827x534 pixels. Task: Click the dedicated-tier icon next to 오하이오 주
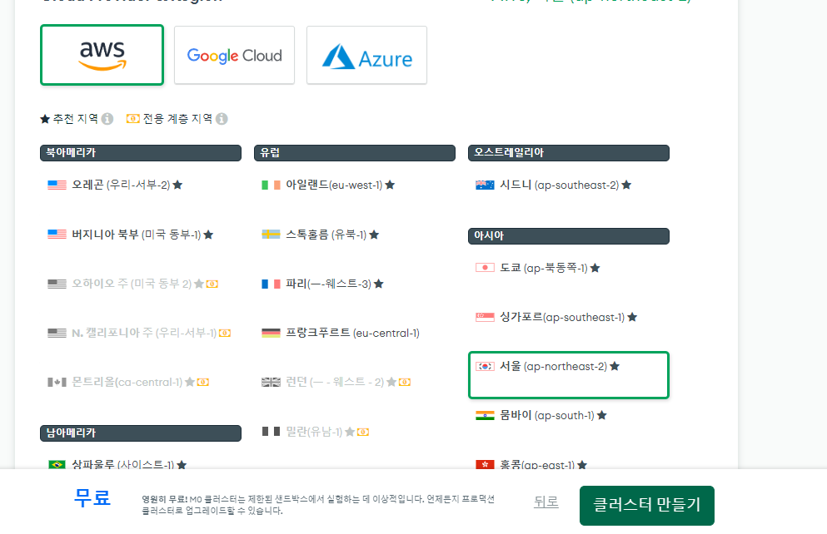pos(212,284)
